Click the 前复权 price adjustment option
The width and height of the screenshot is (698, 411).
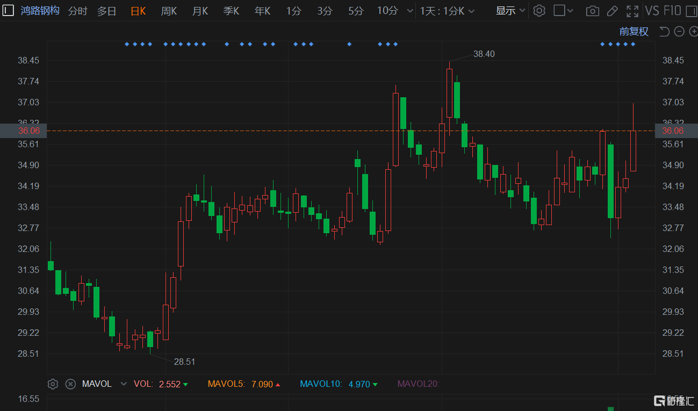coord(634,32)
